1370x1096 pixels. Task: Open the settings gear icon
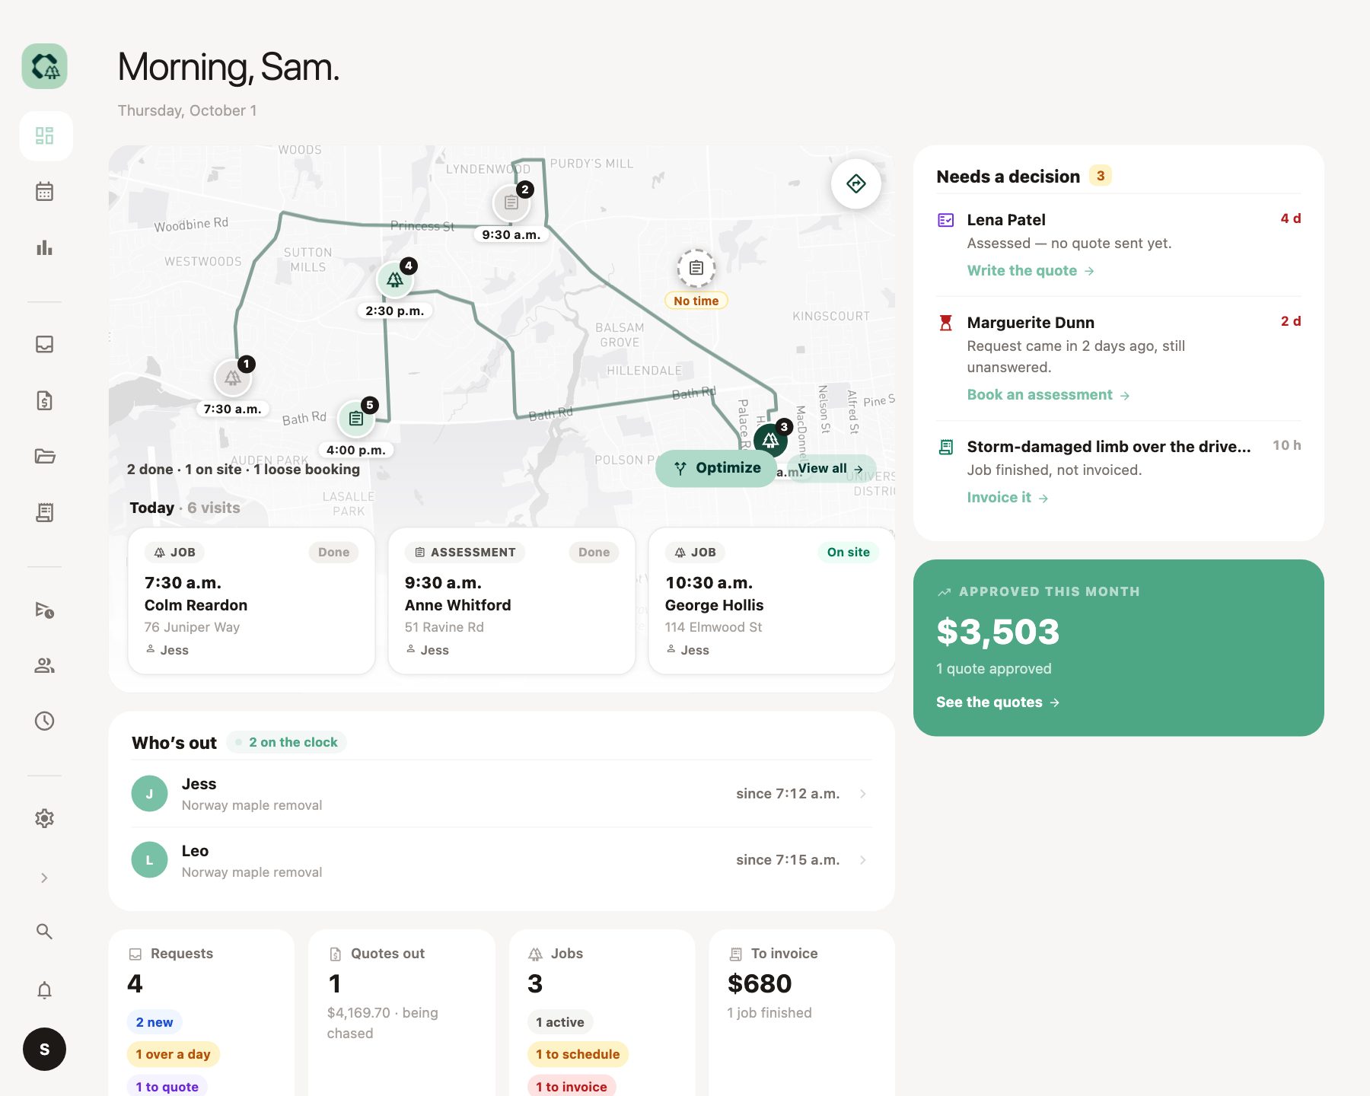(x=45, y=818)
